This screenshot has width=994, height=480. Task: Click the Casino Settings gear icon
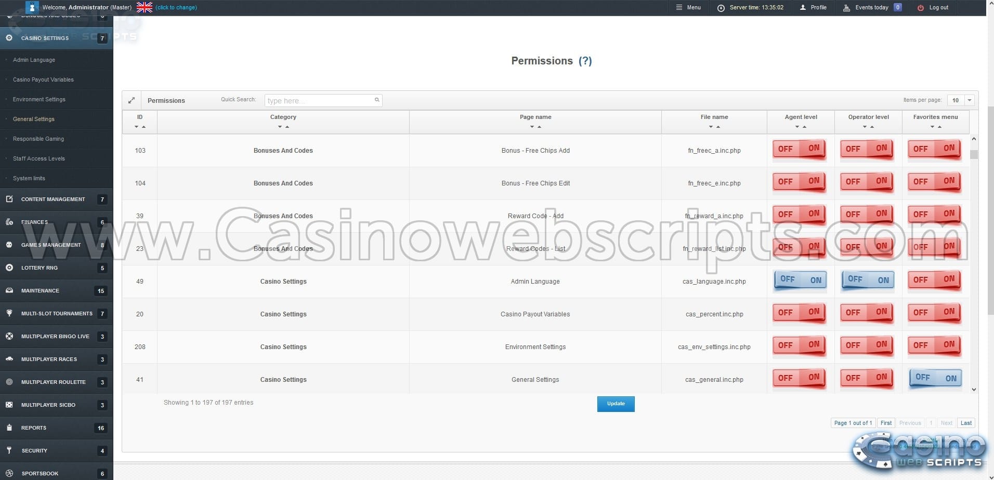(9, 38)
